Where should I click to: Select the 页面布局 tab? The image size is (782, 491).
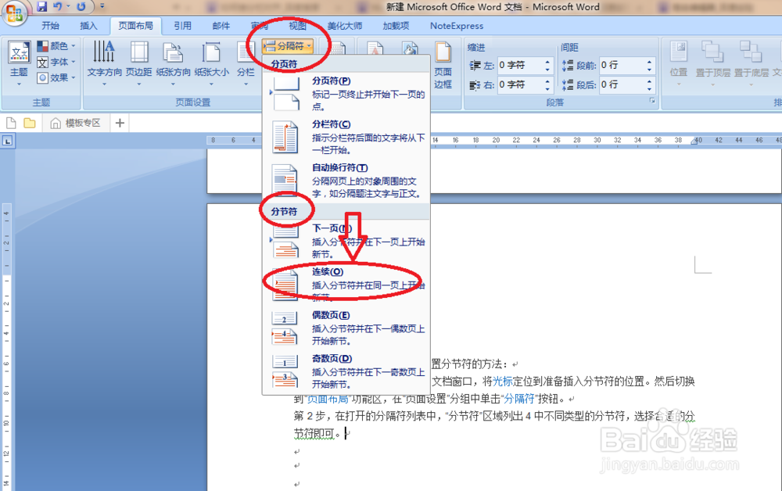coord(135,26)
